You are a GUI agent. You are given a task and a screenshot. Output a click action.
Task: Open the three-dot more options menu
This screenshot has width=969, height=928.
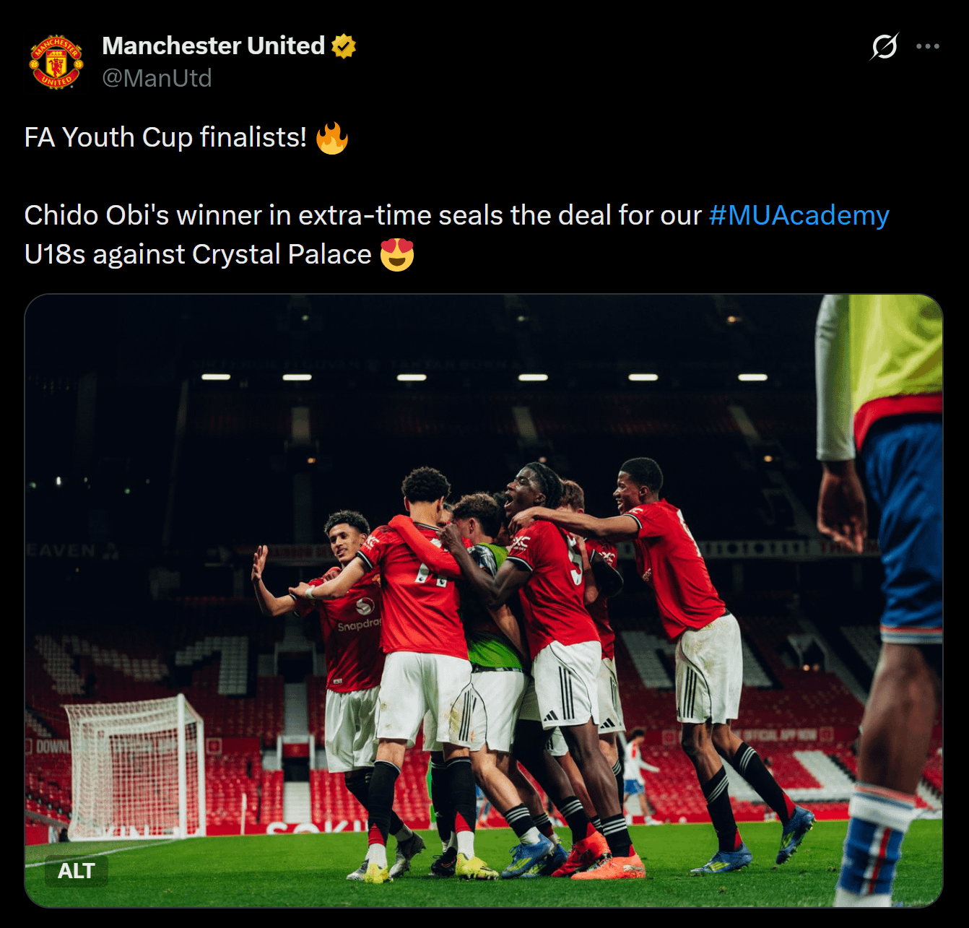pyautogui.click(x=928, y=46)
